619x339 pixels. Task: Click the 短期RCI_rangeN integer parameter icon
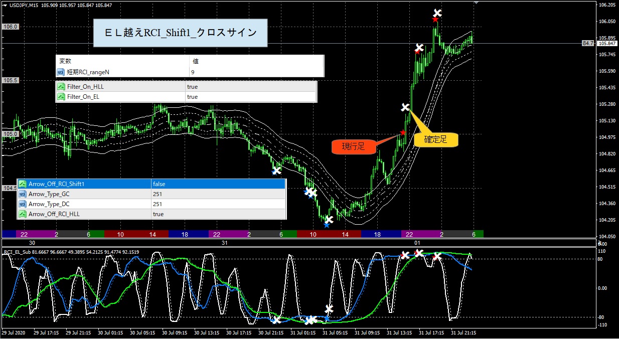coord(61,72)
